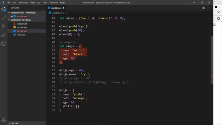Image resolution: width=222 pixels, height=125 pixels.
Task: Click 'skills: []' underlined code on line 36
Action: [x=71, y=106]
